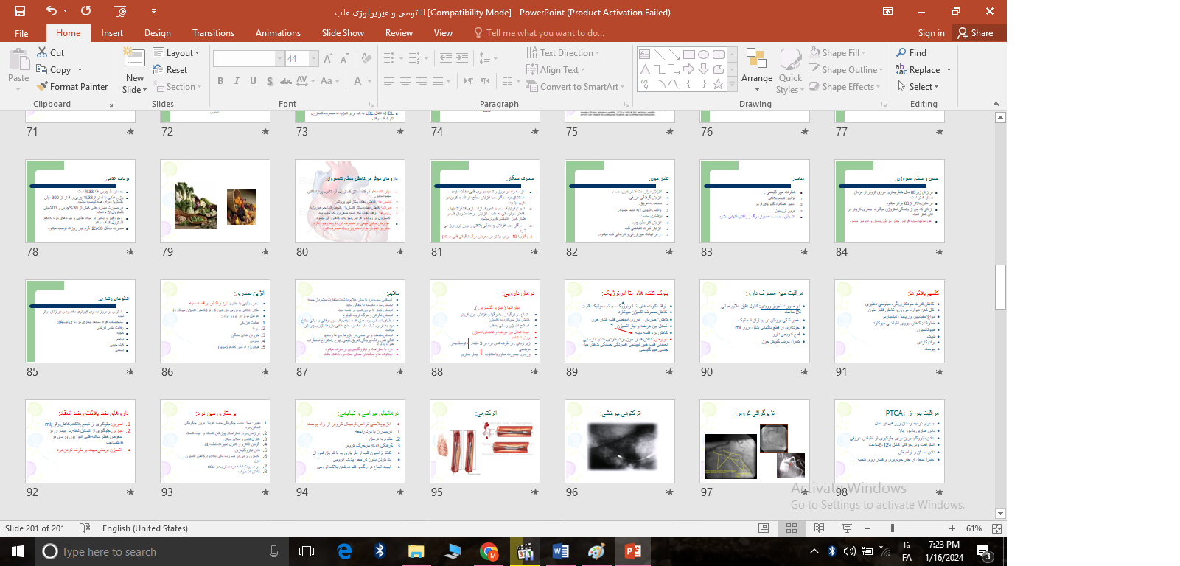Open the font size dropdown

(314, 59)
